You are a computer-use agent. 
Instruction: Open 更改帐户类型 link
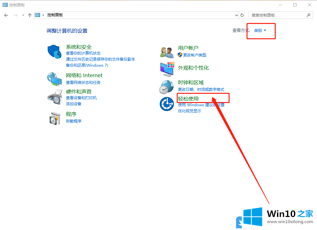195,55
